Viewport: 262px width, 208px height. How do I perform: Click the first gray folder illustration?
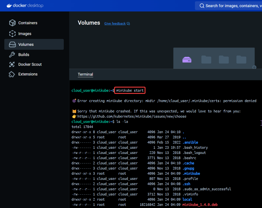pos(206,60)
